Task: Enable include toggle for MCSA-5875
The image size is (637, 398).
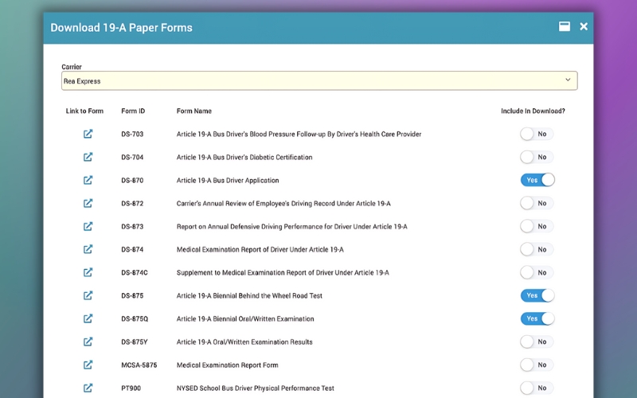Action: pos(537,365)
